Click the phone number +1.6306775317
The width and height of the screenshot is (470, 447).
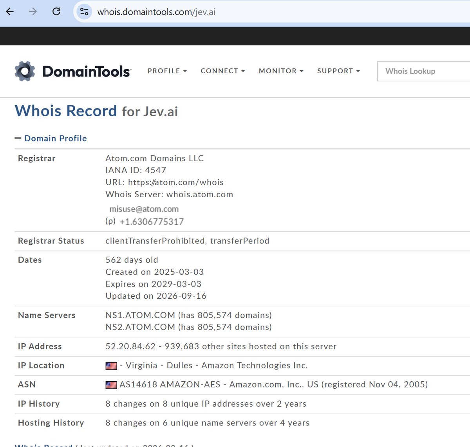coord(152,222)
